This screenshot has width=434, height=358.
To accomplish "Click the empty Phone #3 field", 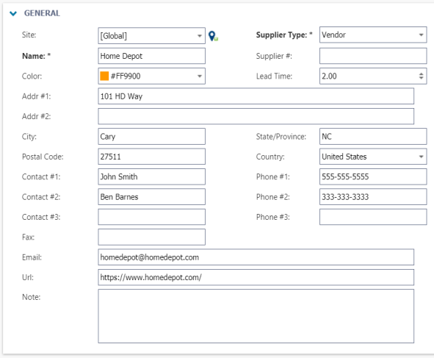I will (373, 217).
